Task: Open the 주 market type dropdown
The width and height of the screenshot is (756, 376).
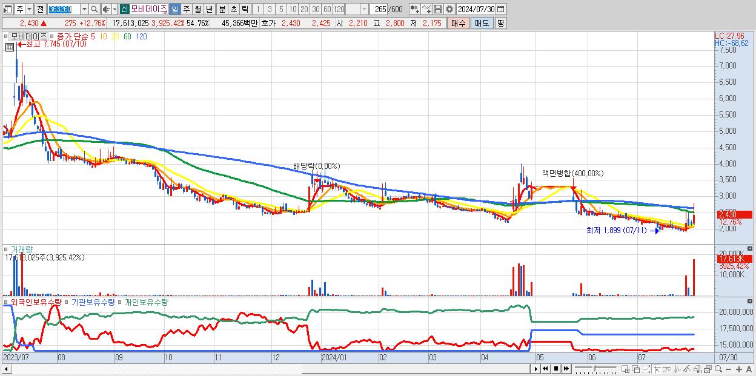Action: coord(29,9)
